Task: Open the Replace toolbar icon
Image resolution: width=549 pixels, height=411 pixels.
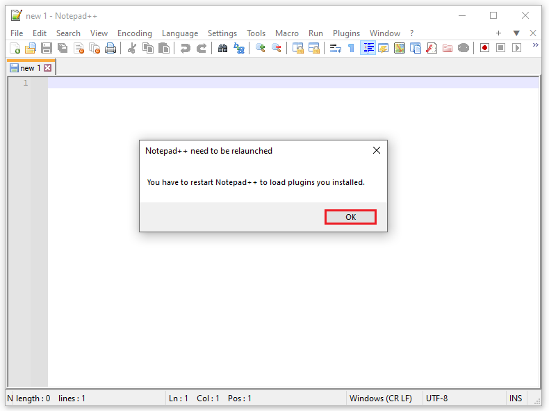Action: 238,48
